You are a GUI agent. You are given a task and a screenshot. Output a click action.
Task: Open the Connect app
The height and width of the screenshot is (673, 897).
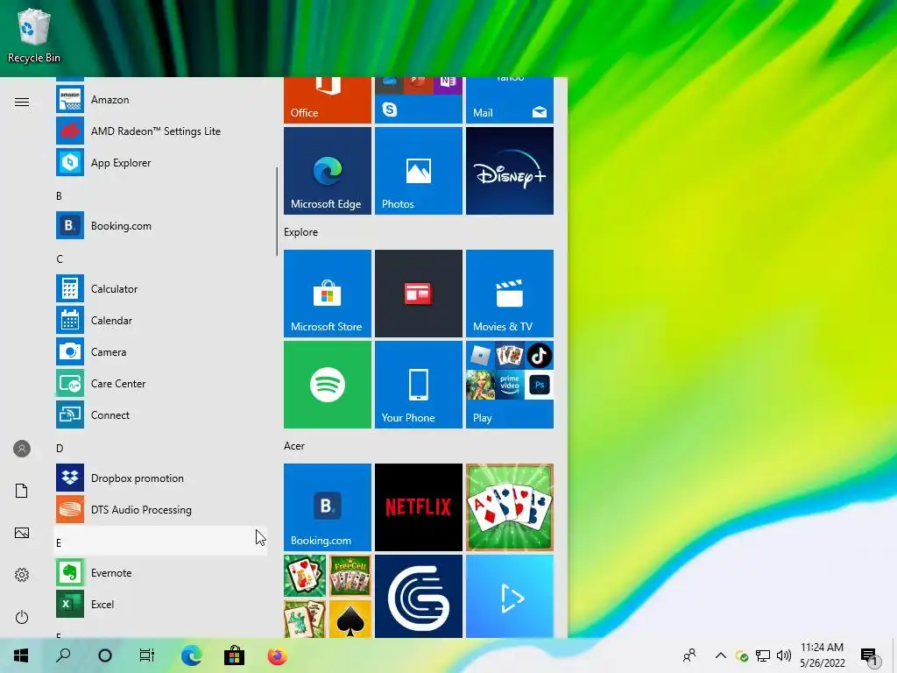tap(160, 414)
